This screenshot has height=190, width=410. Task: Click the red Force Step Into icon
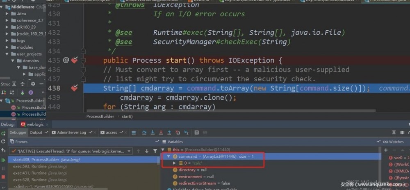pos(161,133)
